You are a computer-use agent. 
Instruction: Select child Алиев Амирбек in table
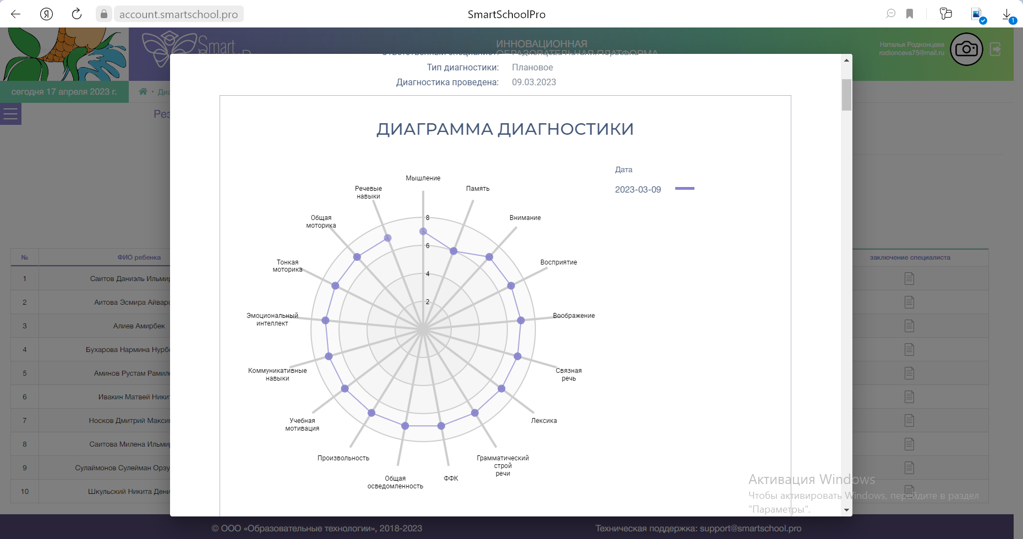coord(139,326)
